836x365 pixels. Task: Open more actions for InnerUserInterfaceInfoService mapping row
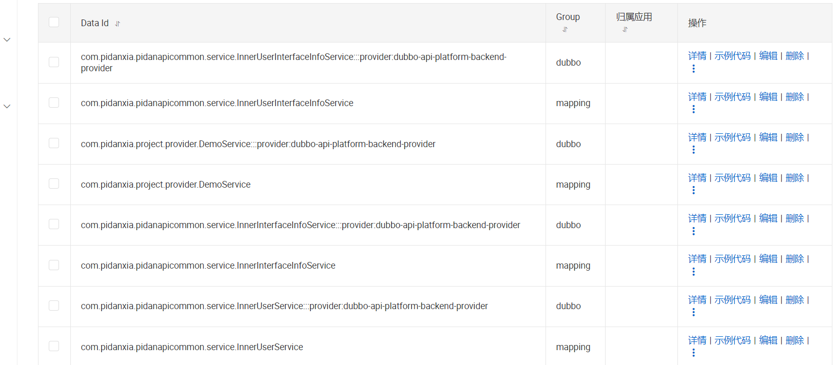pos(693,109)
